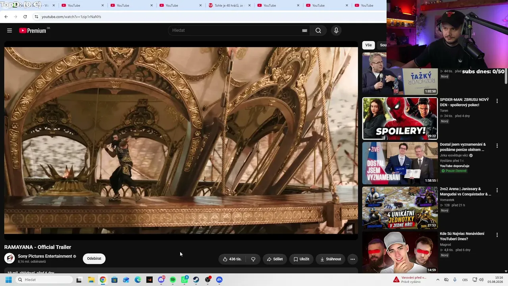
Task: Open "2vs2 Arena | Janissary & Mangudai" video title
Action: point(465,191)
